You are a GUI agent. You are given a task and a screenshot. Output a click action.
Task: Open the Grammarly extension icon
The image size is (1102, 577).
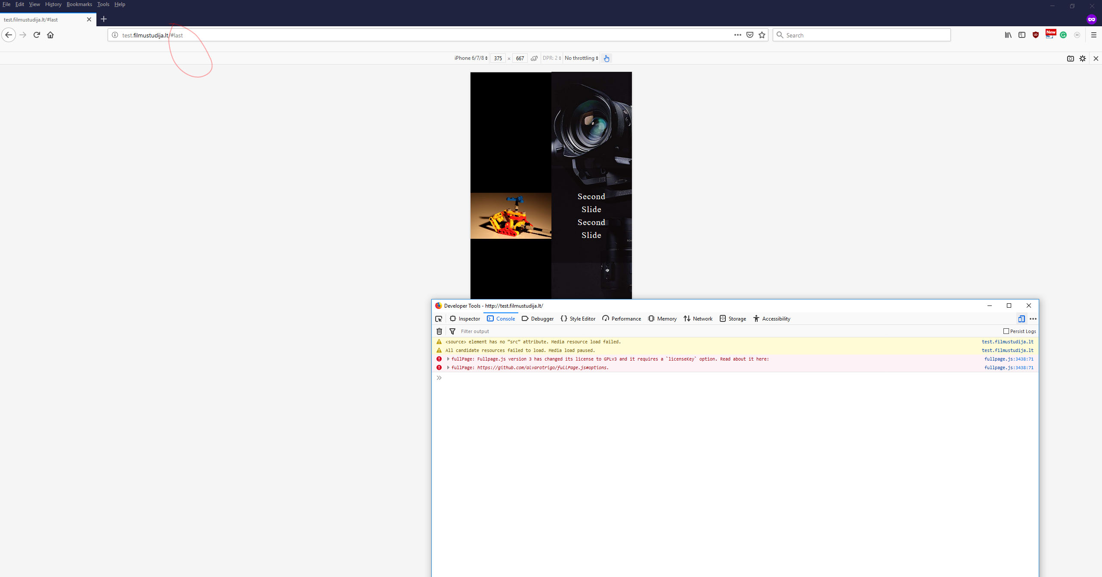pyautogui.click(x=1063, y=35)
